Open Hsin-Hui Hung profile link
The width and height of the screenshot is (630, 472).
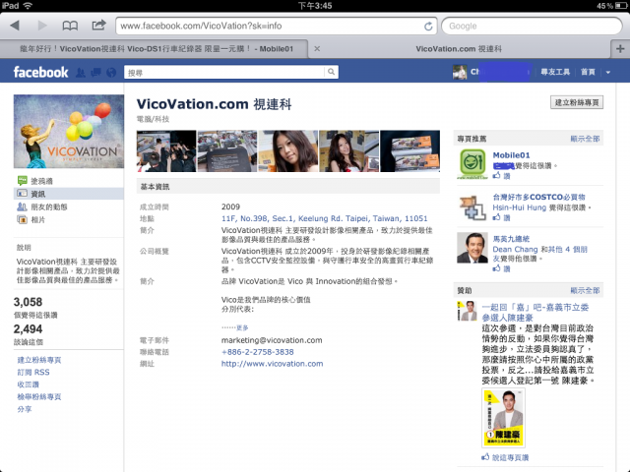pyautogui.click(x=520, y=207)
